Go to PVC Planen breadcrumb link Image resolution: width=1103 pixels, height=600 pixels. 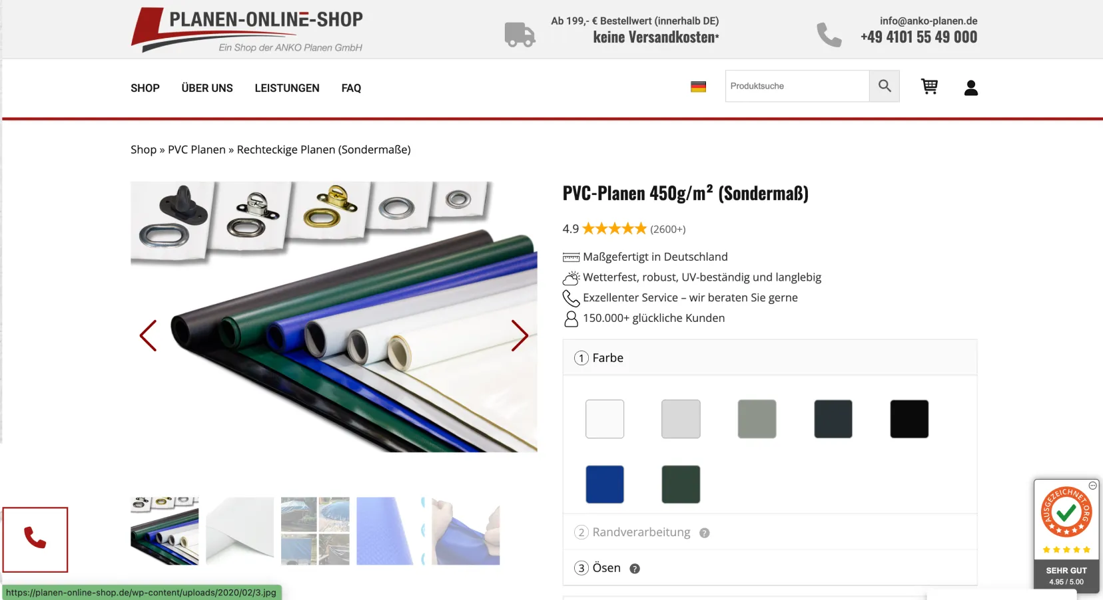tap(196, 150)
